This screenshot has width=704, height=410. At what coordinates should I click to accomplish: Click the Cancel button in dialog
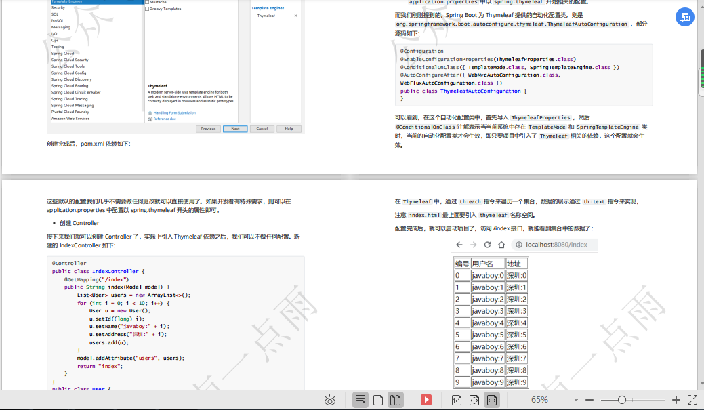[x=262, y=129]
